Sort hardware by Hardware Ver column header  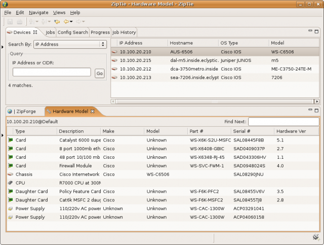click(x=296, y=131)
